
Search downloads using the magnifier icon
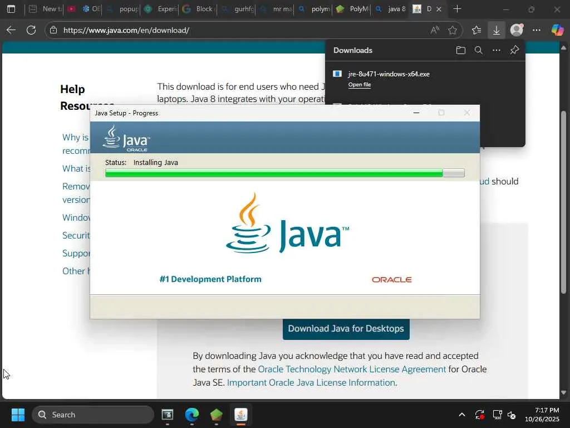[478, 50]
